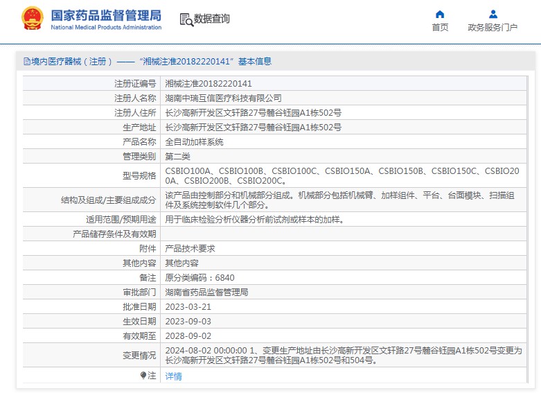Click the national emblem logo
The width and height of the screenshot is (541, 393).
click(33, 18)
